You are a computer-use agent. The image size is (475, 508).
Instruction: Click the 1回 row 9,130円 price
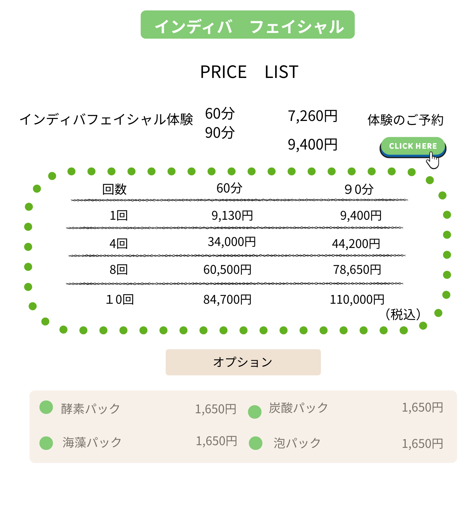pyautogui.click(x=232, y=215)
